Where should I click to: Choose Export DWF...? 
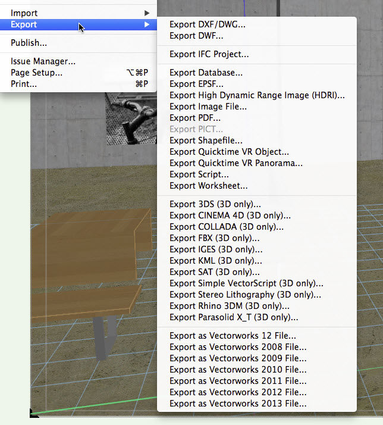point(257,36)
